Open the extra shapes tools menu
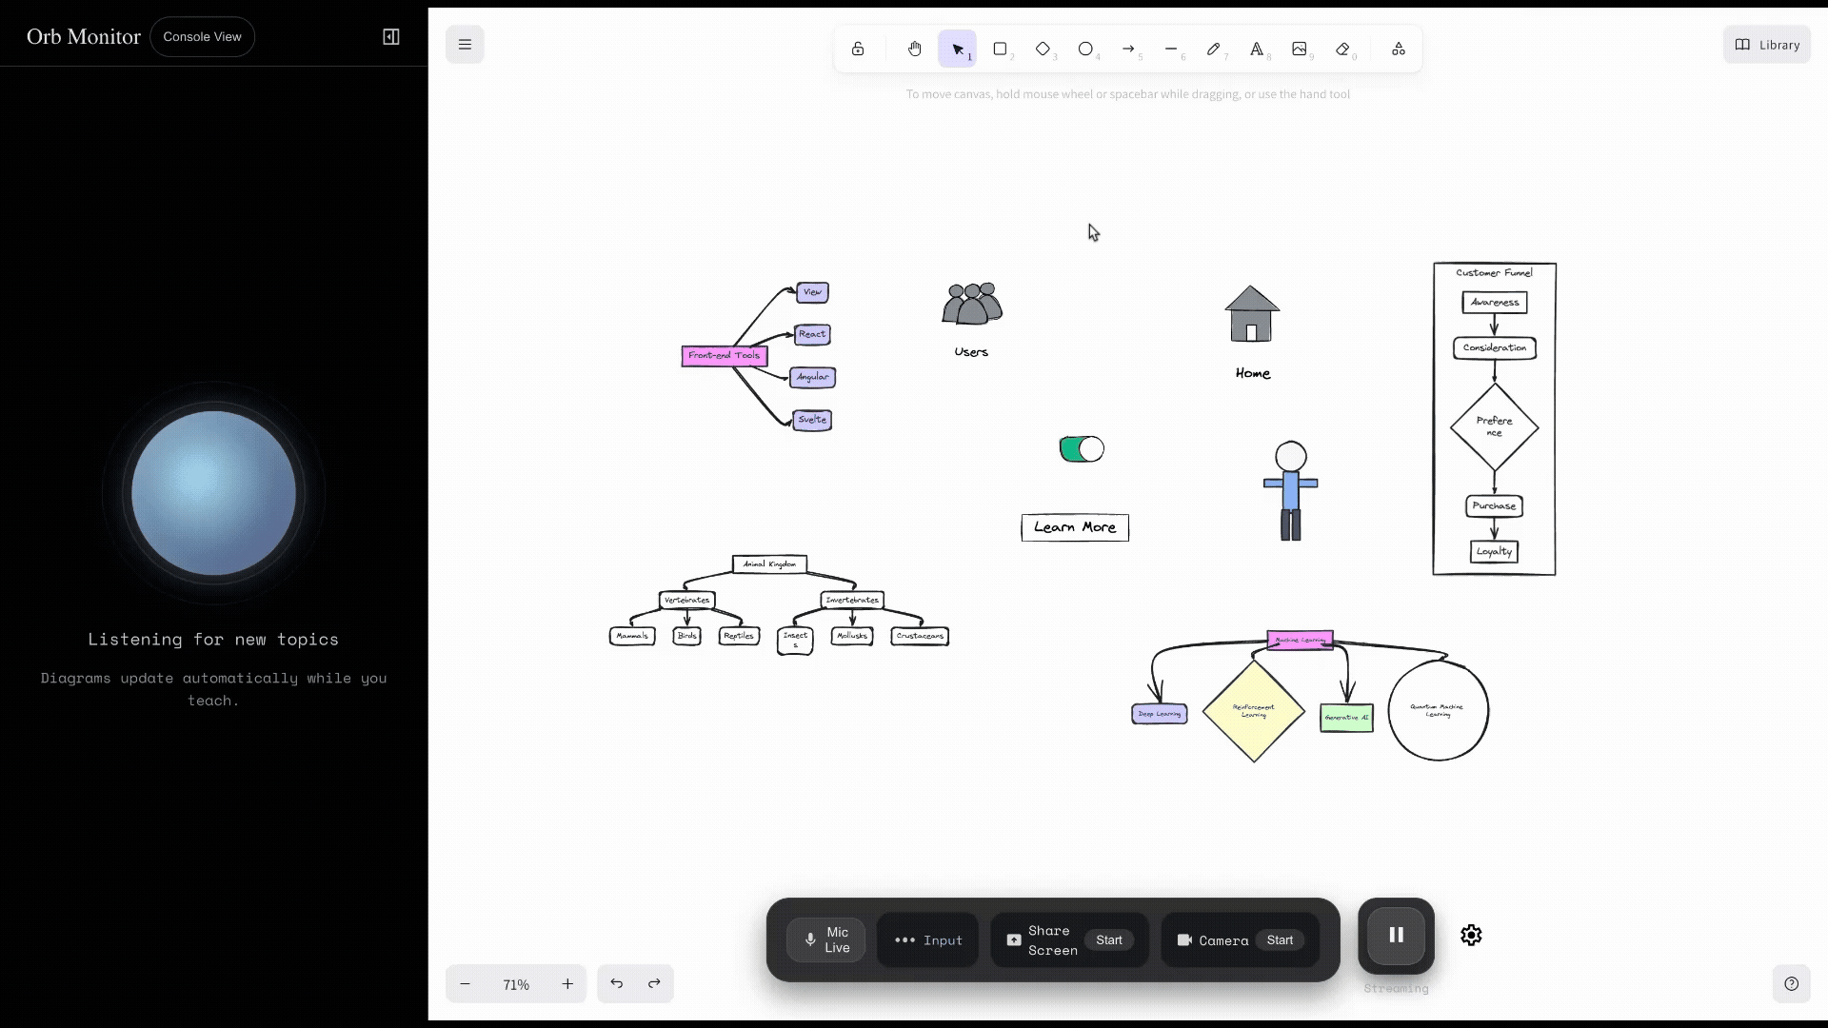This screenshot has width=1828, height=1028. (x=1398, y=49)
